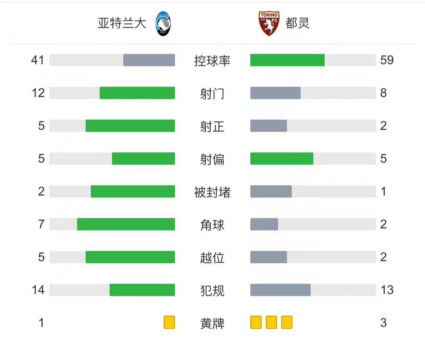Viewport: 425px width, 341px height.
Task: Click Torino's second yellow card icon
Action: coord(271,322)
